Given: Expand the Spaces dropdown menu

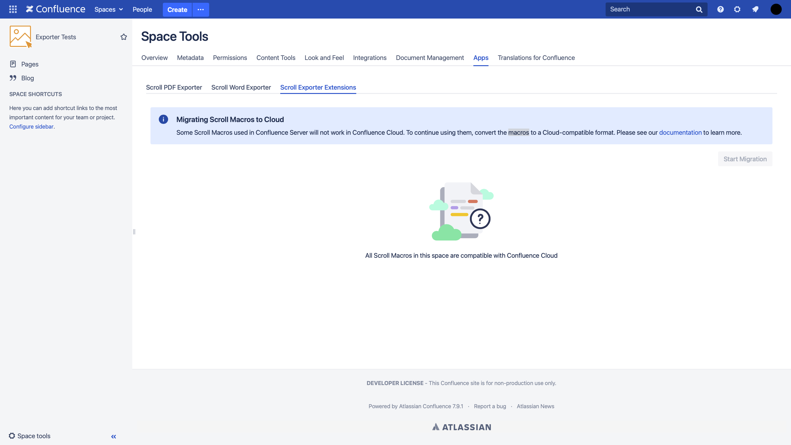Looking at the screenshot, I should pyautogui.click(x=108, y=10).
